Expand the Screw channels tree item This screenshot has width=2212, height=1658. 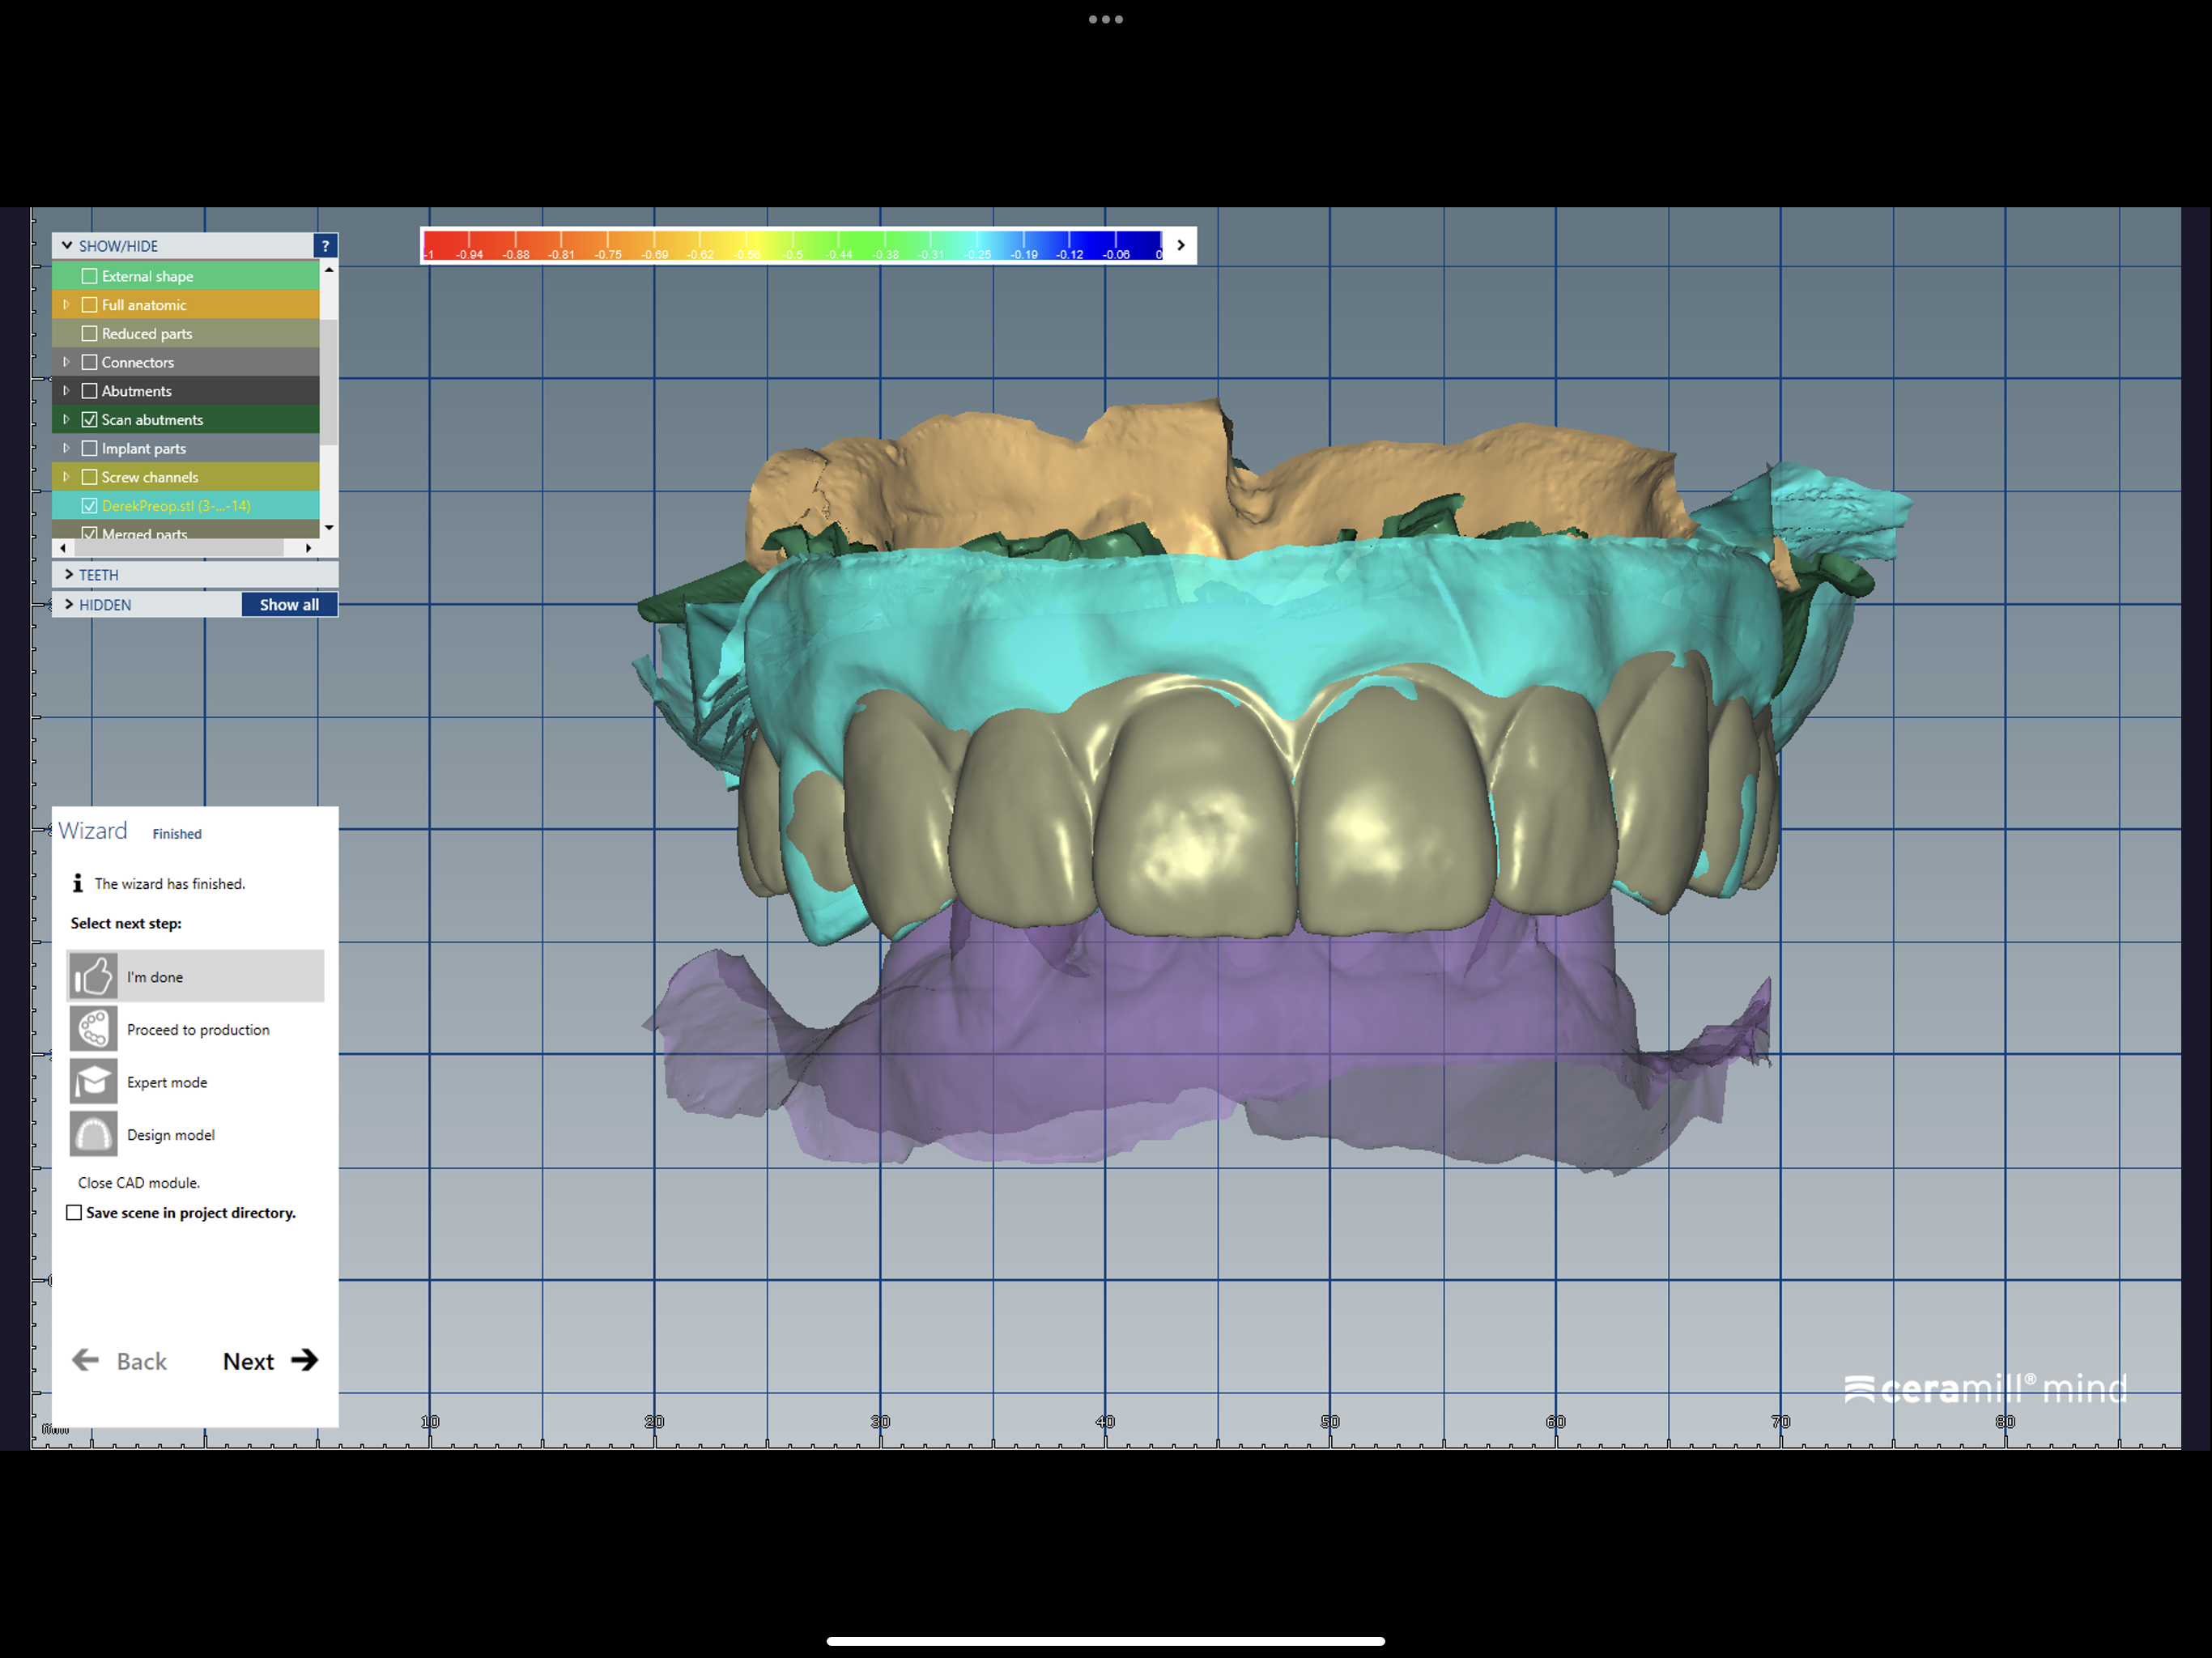coord(66,477)
